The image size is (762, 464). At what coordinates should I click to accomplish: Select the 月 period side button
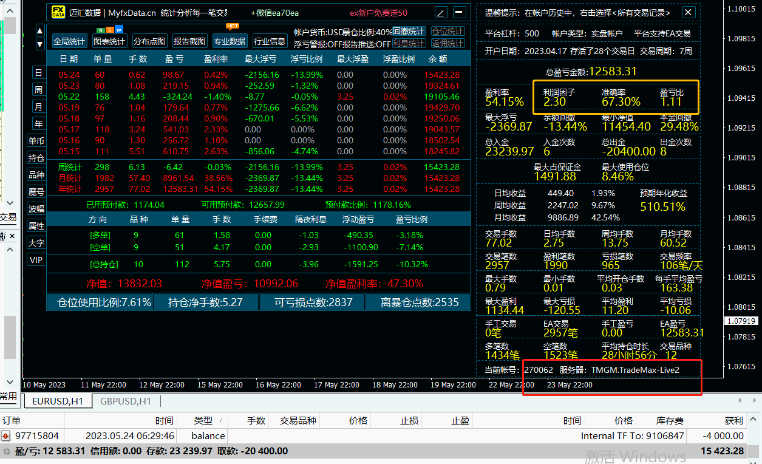38,107
